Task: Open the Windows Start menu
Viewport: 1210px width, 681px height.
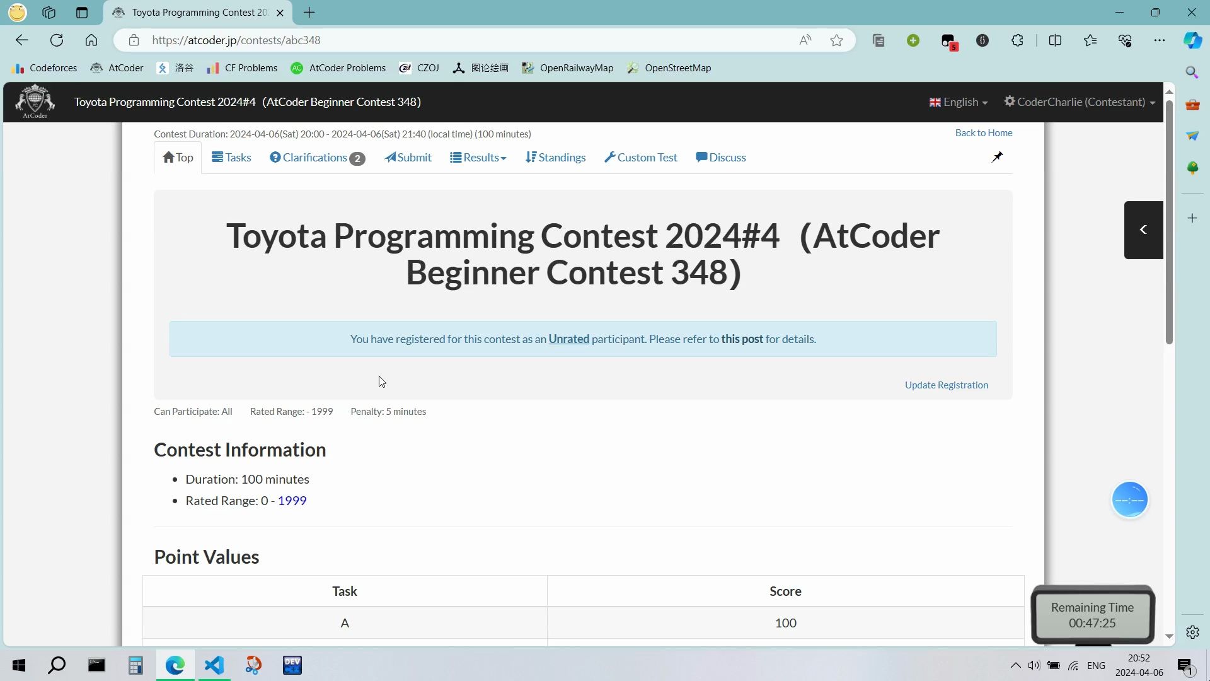Action: click(18, 665)
